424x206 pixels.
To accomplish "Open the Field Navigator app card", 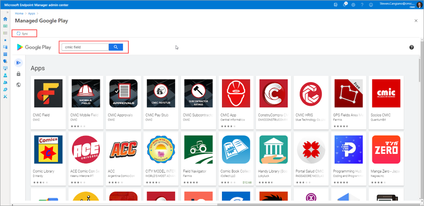I will coord(199,159).
